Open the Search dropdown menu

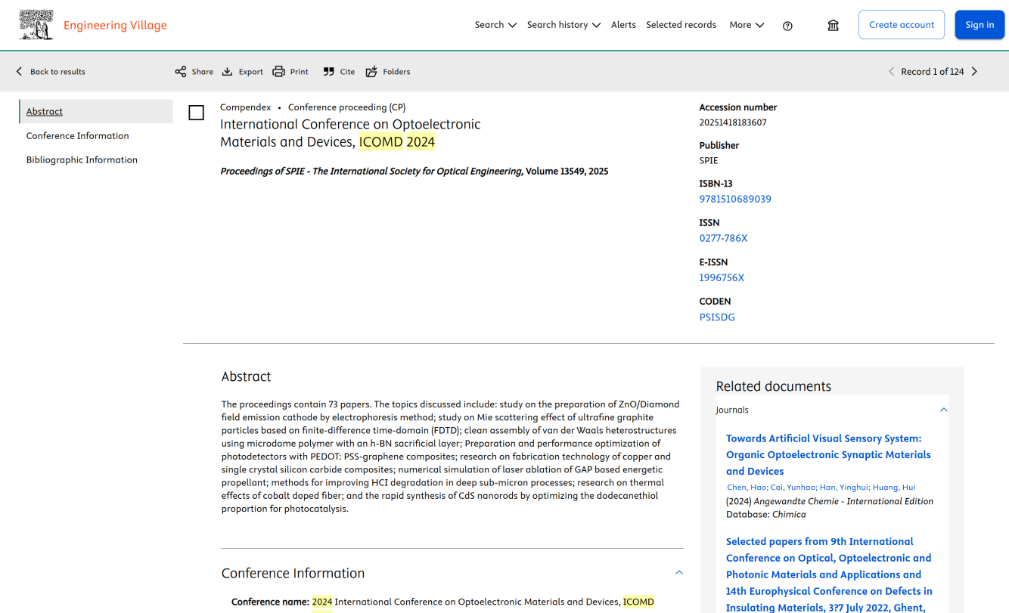pos(495,25)
